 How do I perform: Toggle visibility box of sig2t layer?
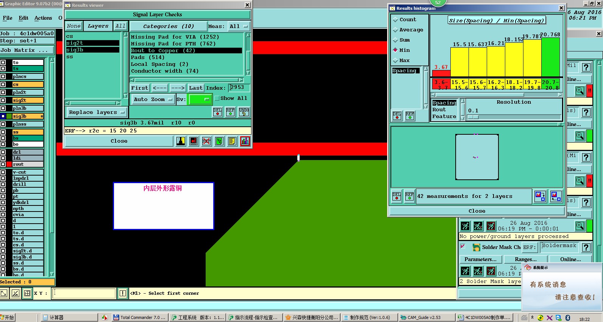tap(3, 100)
